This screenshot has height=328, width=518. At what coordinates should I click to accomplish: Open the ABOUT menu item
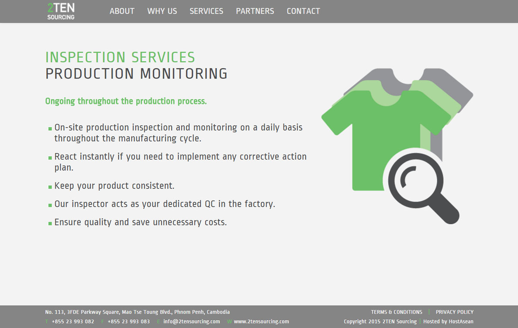122,11
